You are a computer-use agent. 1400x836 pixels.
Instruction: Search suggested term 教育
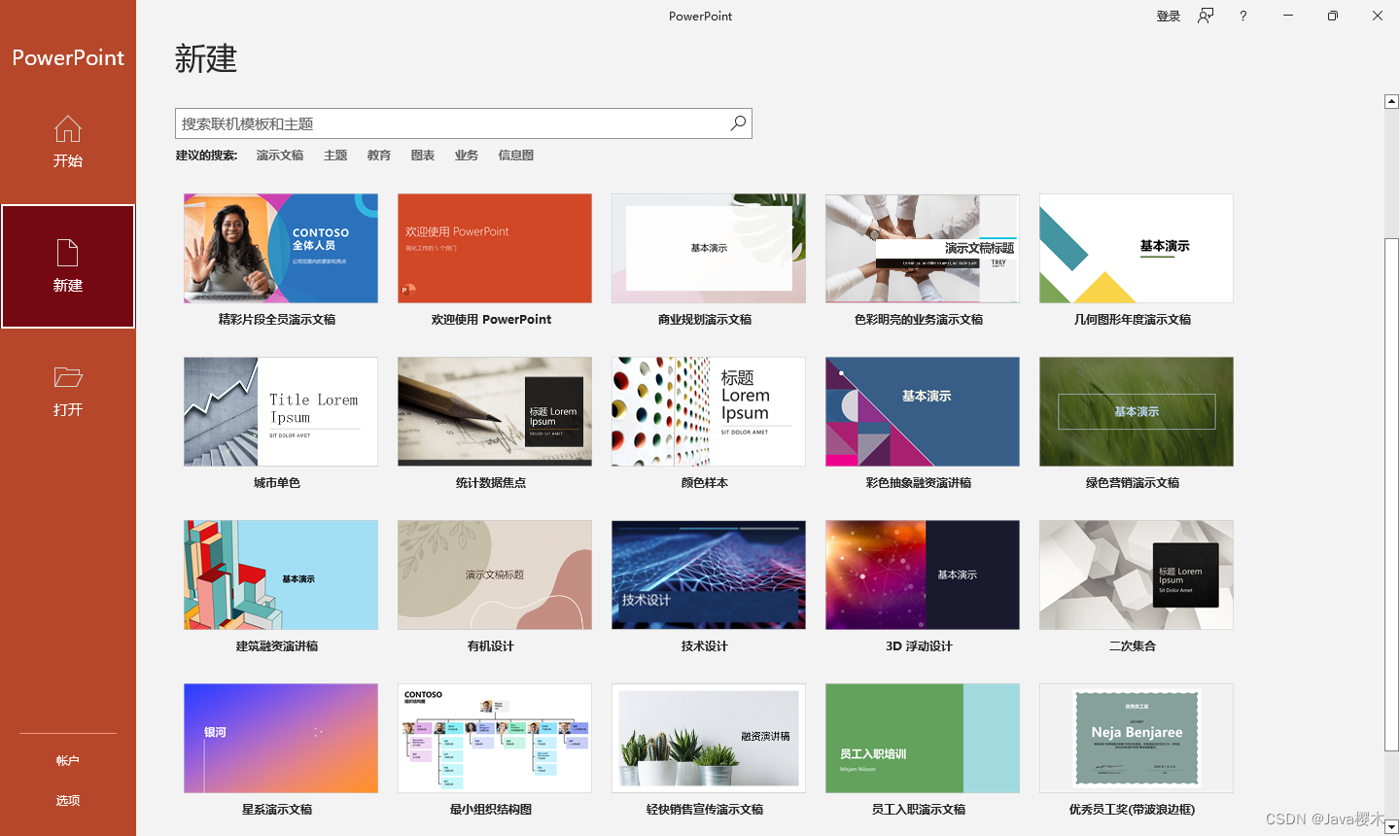(x=379, y=156)
